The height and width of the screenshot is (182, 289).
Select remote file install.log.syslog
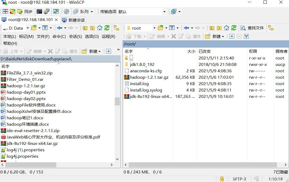146,90
